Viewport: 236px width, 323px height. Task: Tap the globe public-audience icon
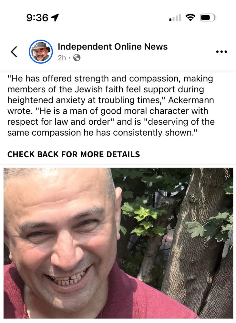[x=77, y=58]
